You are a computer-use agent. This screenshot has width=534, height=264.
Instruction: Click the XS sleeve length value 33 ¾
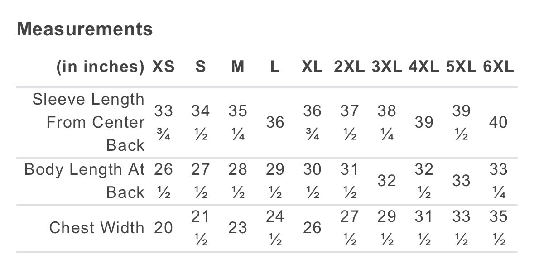[163, 122]
